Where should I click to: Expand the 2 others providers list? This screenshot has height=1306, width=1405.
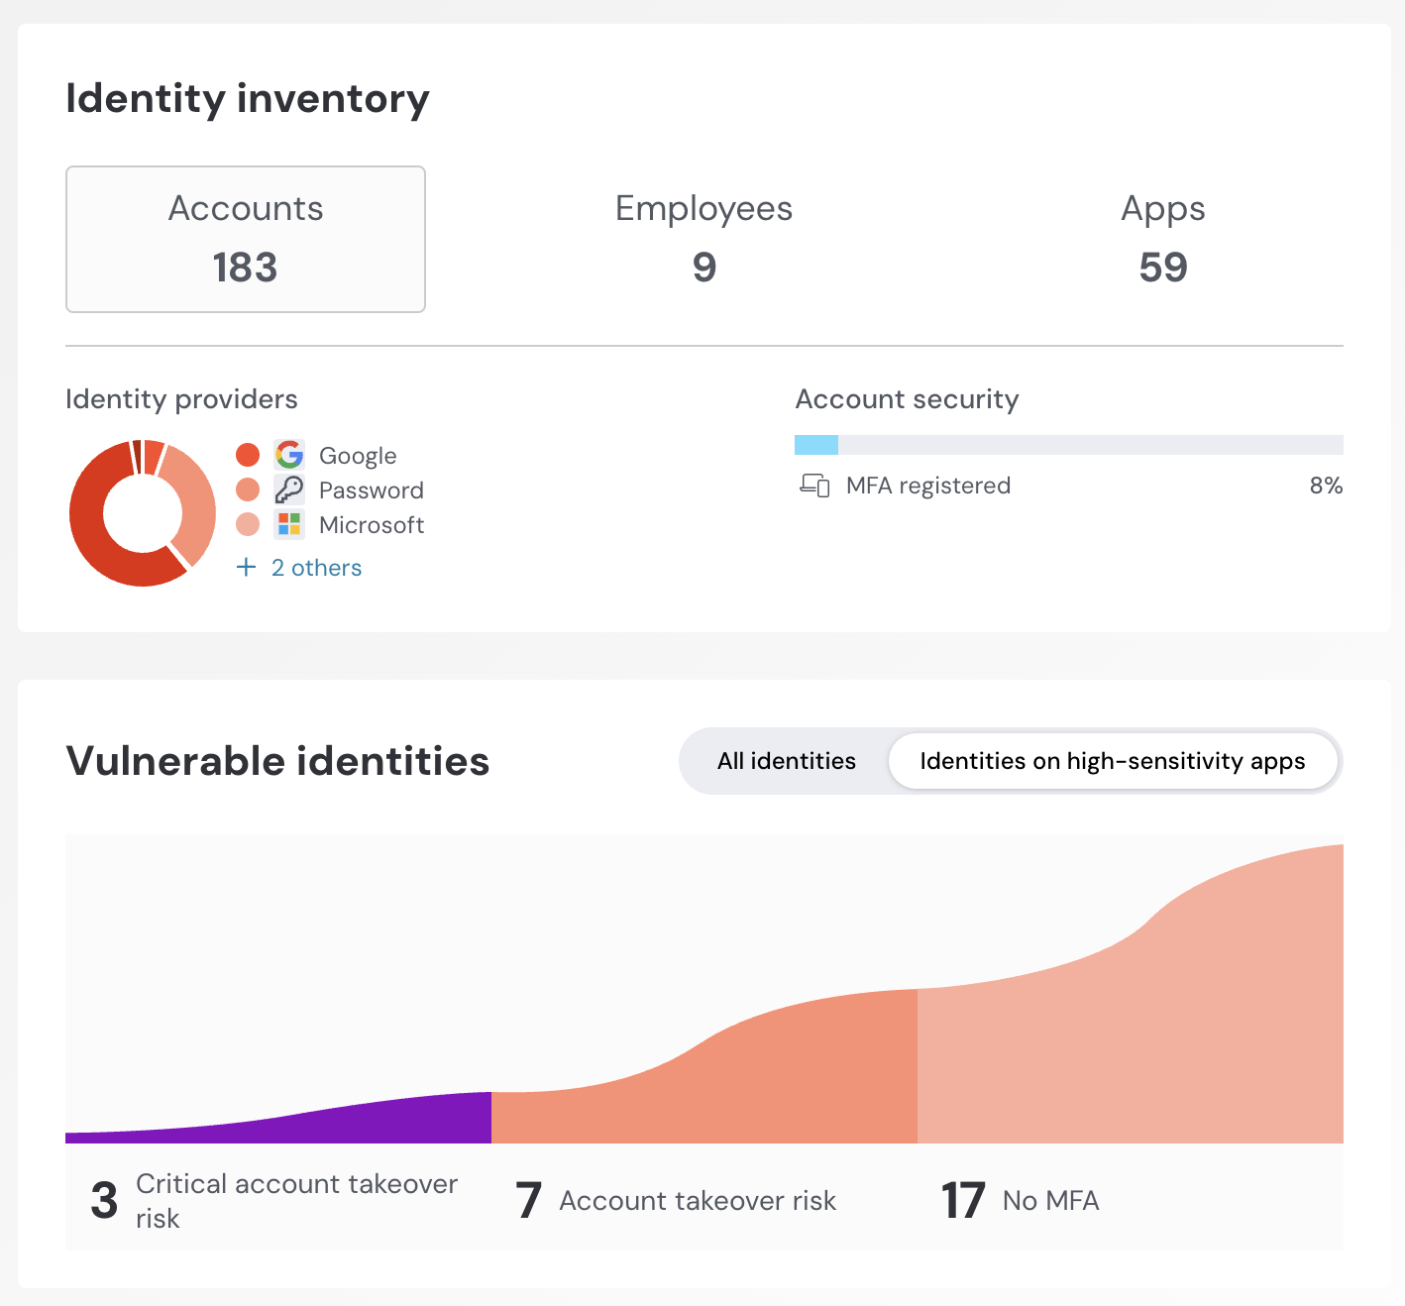(316, 568)
